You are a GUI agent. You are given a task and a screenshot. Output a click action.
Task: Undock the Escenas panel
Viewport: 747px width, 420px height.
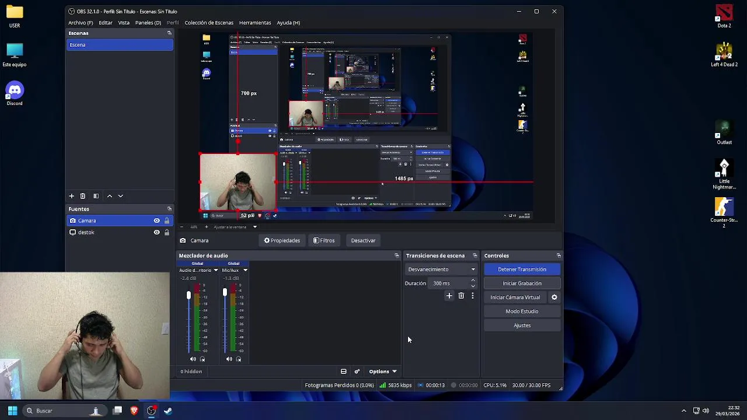(169, 33)
